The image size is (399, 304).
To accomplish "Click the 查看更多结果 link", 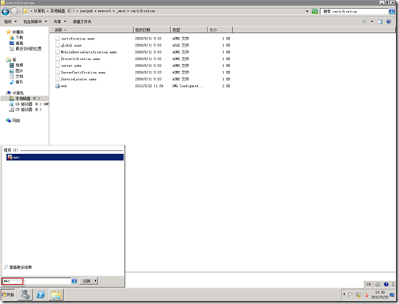I will [21, 268].
